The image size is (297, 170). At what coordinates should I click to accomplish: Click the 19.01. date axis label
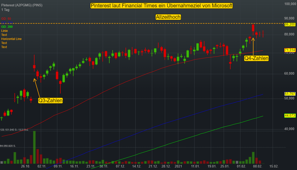pos(212,166)
